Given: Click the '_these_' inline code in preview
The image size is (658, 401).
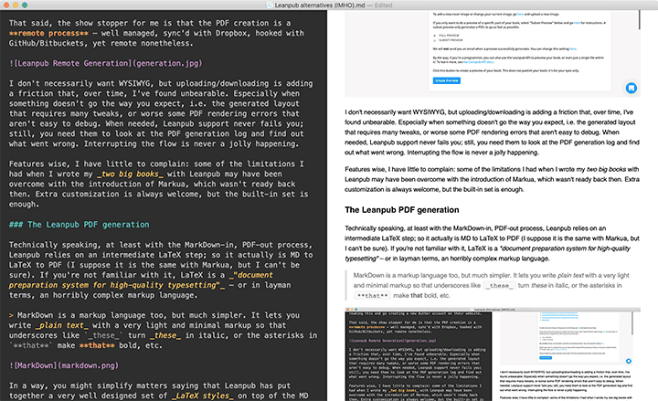Looking at the screenshot, I should tap(499, 286).
